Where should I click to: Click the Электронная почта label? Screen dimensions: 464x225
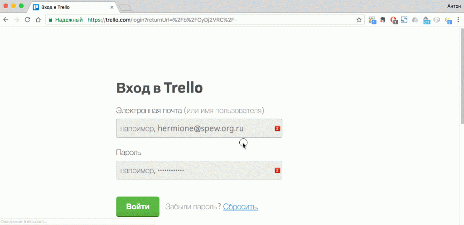tap(190, 111)
